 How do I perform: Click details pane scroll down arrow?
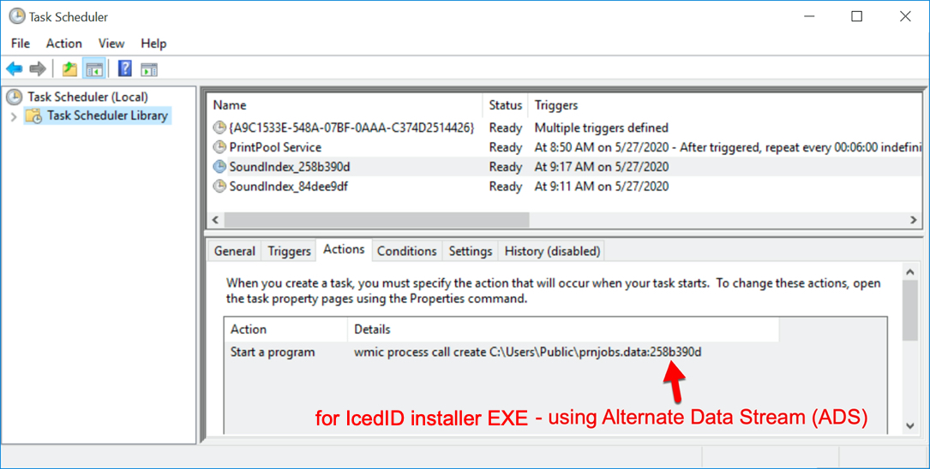click(x=910, y=425)
